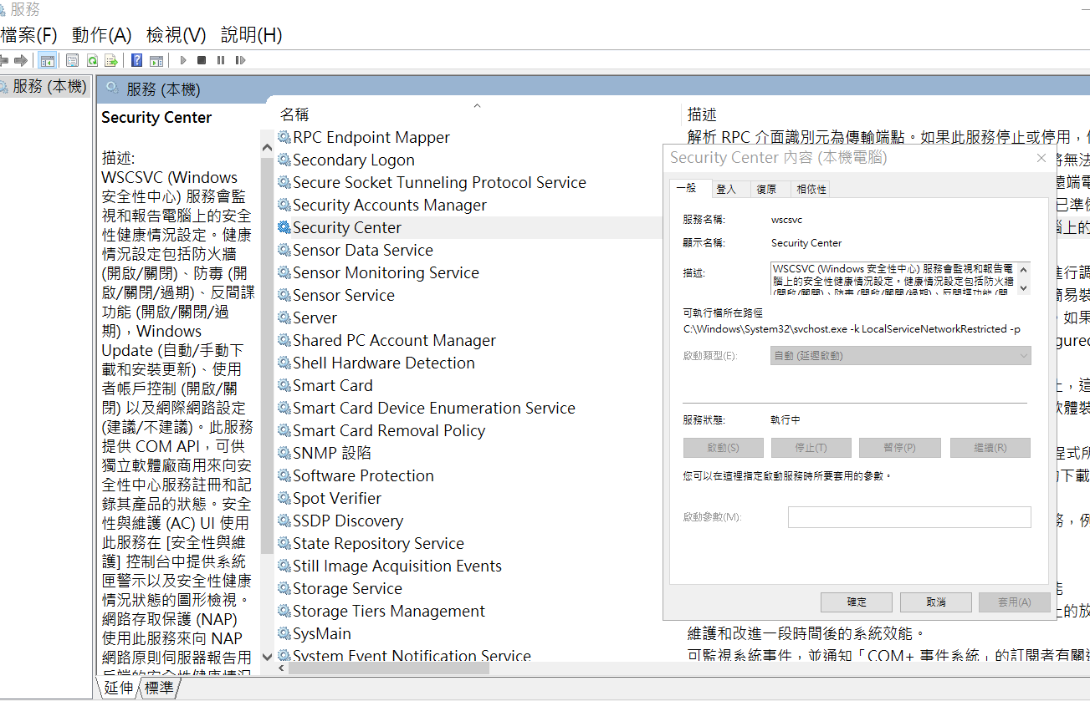Click the up arrow of the 描述 box scrollbar
1090x701 pixels.
1025,269
